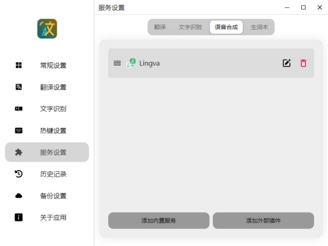Click the 添加外部插件 button
This screenshot has width=328, height=246.
(x=263, y=221)
